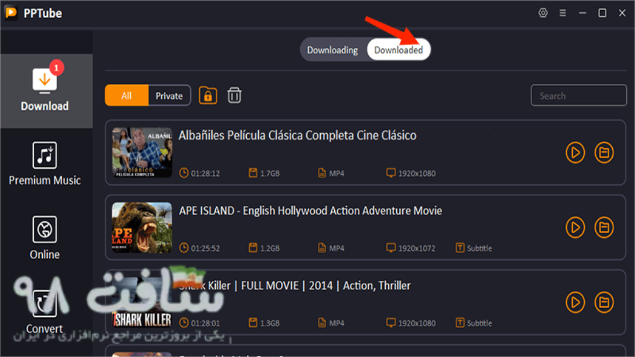
Task: Open the Convert section
Action: pos(45,312)
